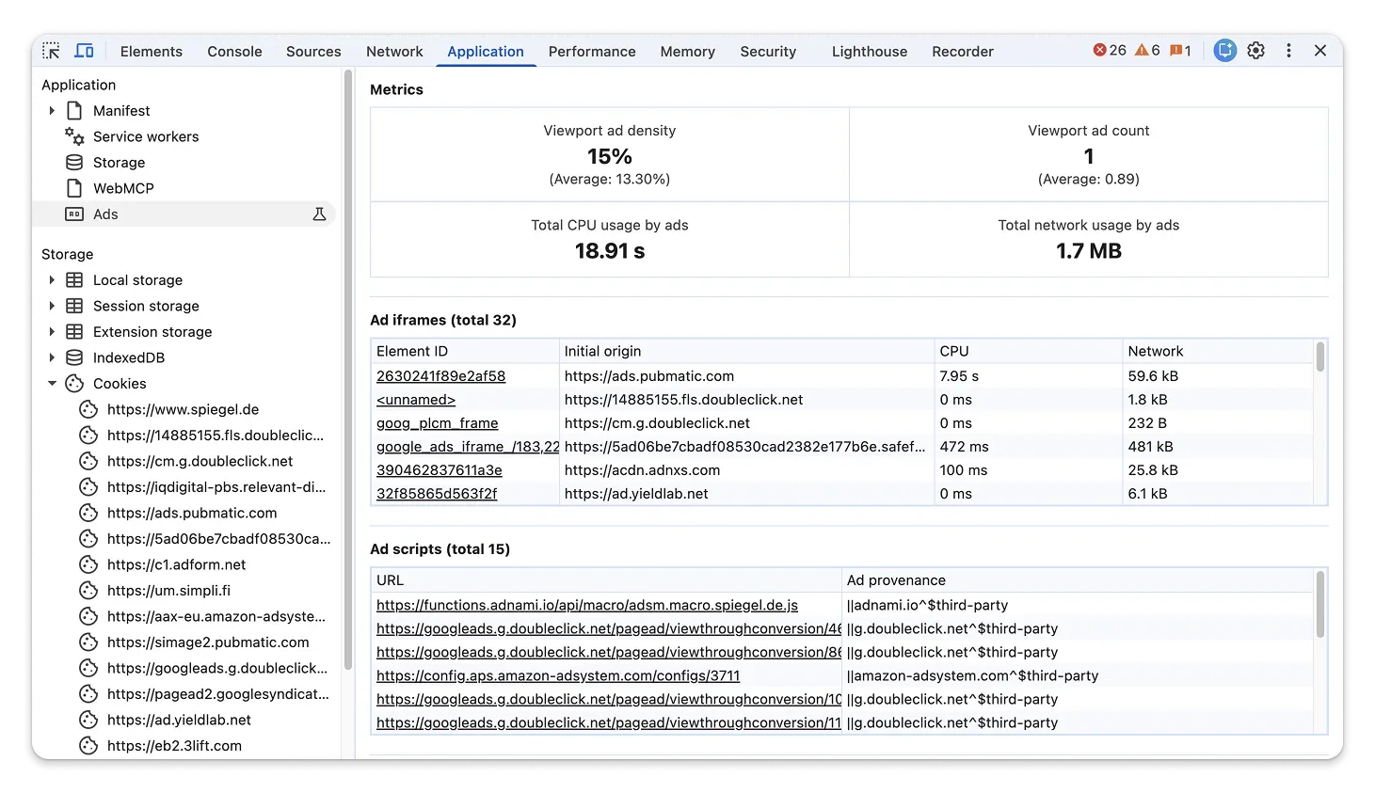This screenshot has width=1375, height=793.
Task: Toggle the device toolbar icon
Action: click(85, 51)
